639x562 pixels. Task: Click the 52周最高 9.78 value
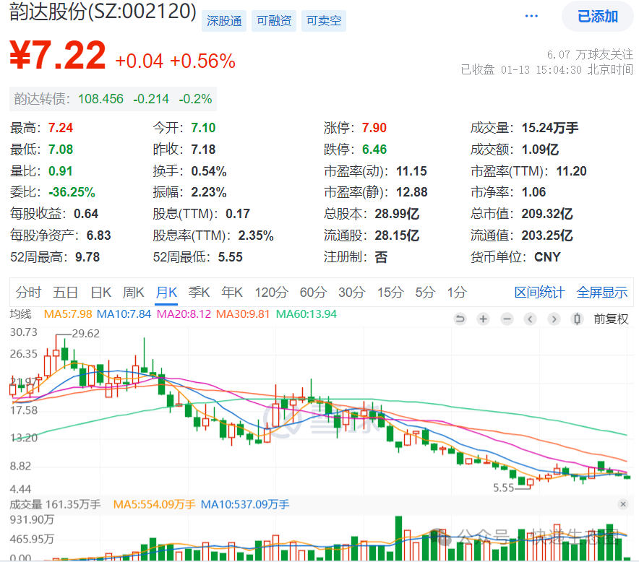[x=87, y=257]
